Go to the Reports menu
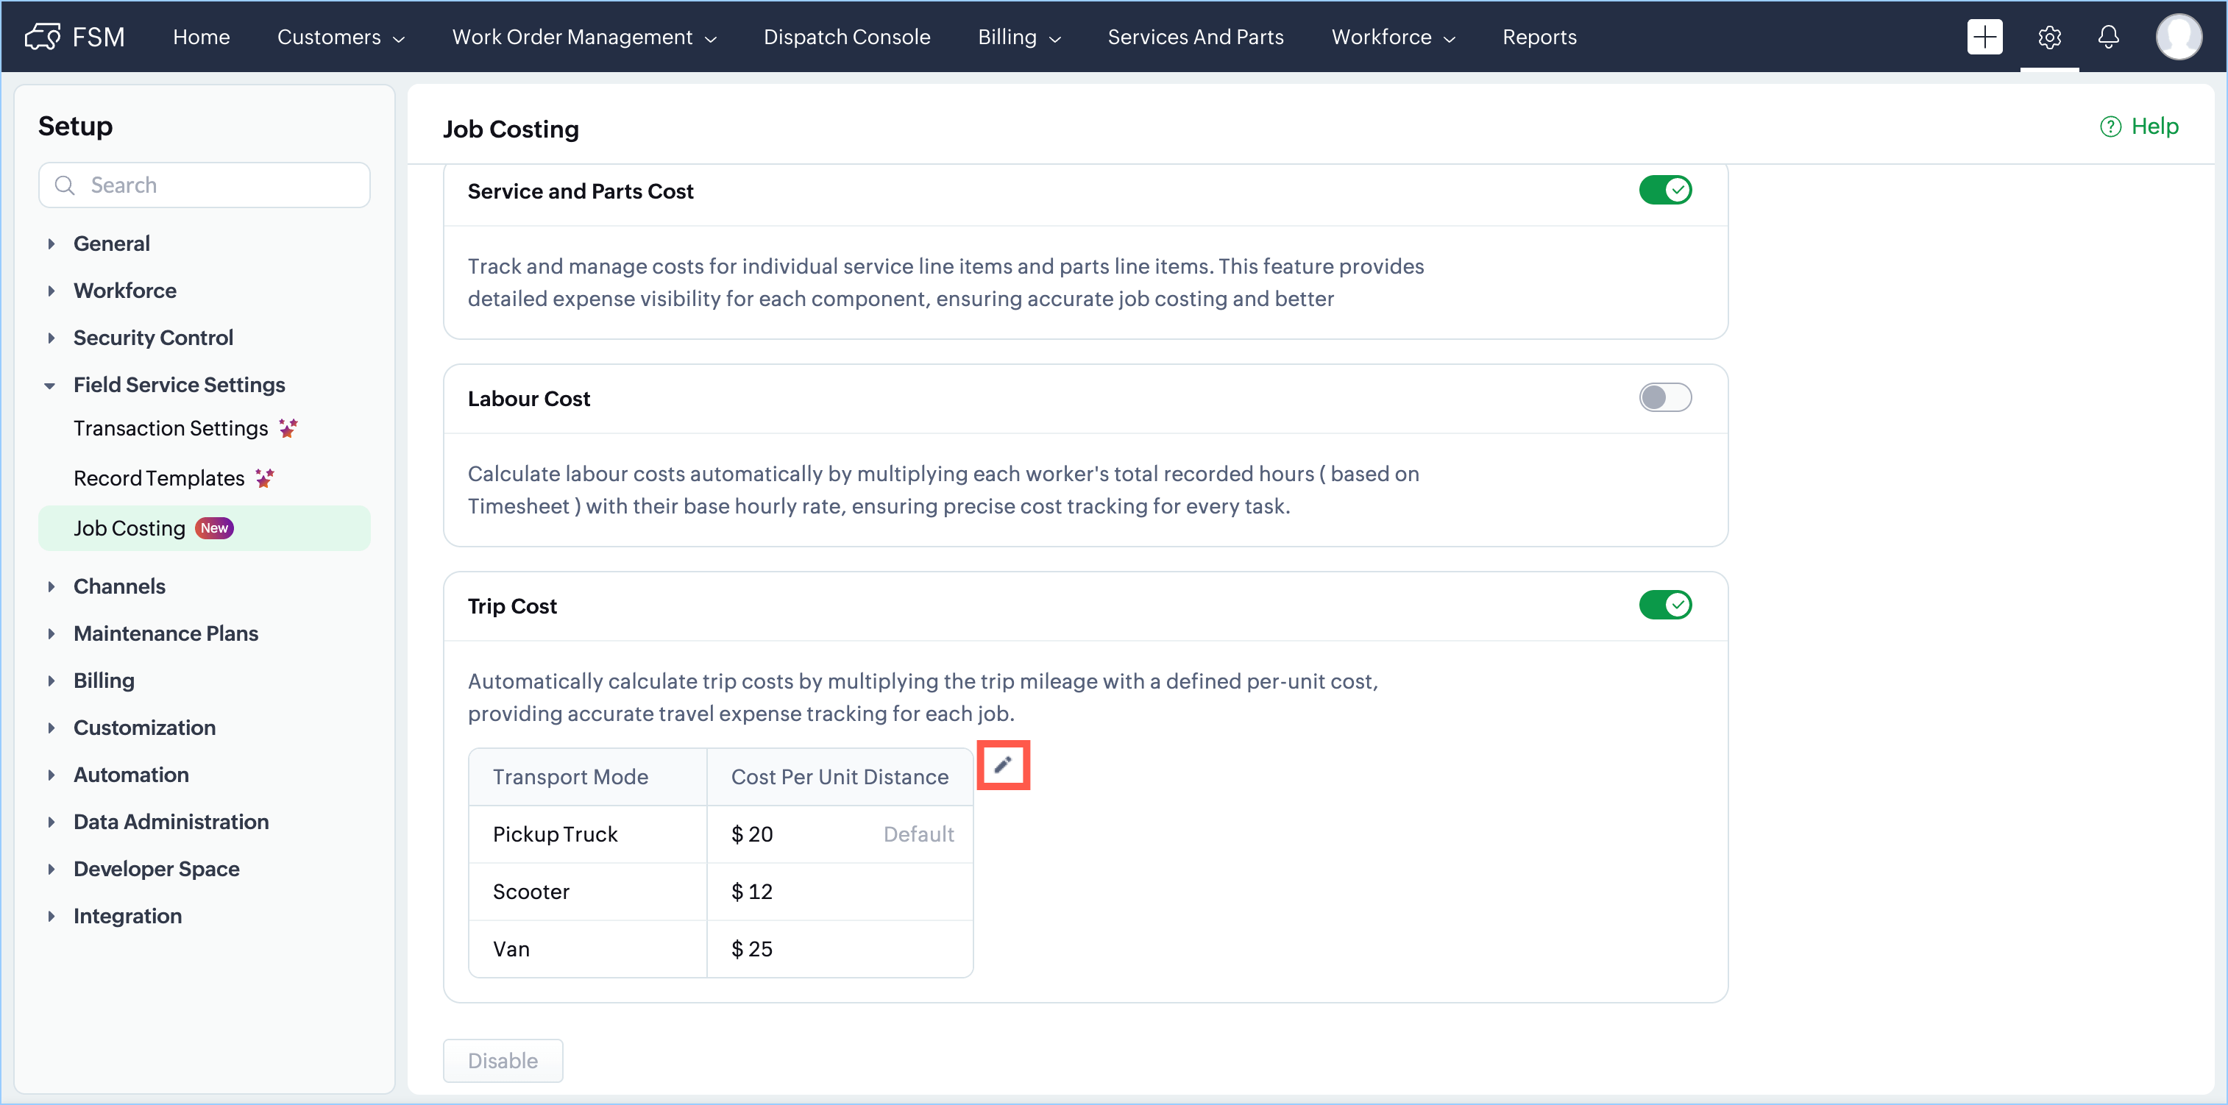Image resolution: width=2228 pixels, height=1105 pixels. pos(1539,38)
